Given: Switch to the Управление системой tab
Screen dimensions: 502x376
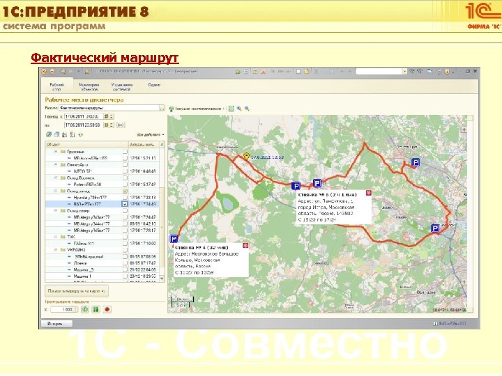Looking at the screenshot, I should tap(121, 86).
